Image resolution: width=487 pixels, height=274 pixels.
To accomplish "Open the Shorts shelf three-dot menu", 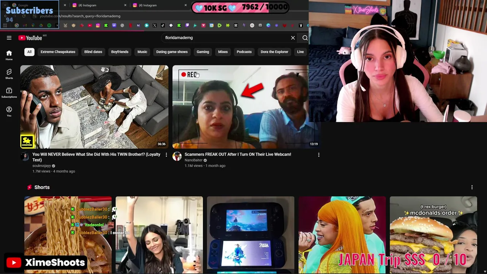I will coord(472,187).
